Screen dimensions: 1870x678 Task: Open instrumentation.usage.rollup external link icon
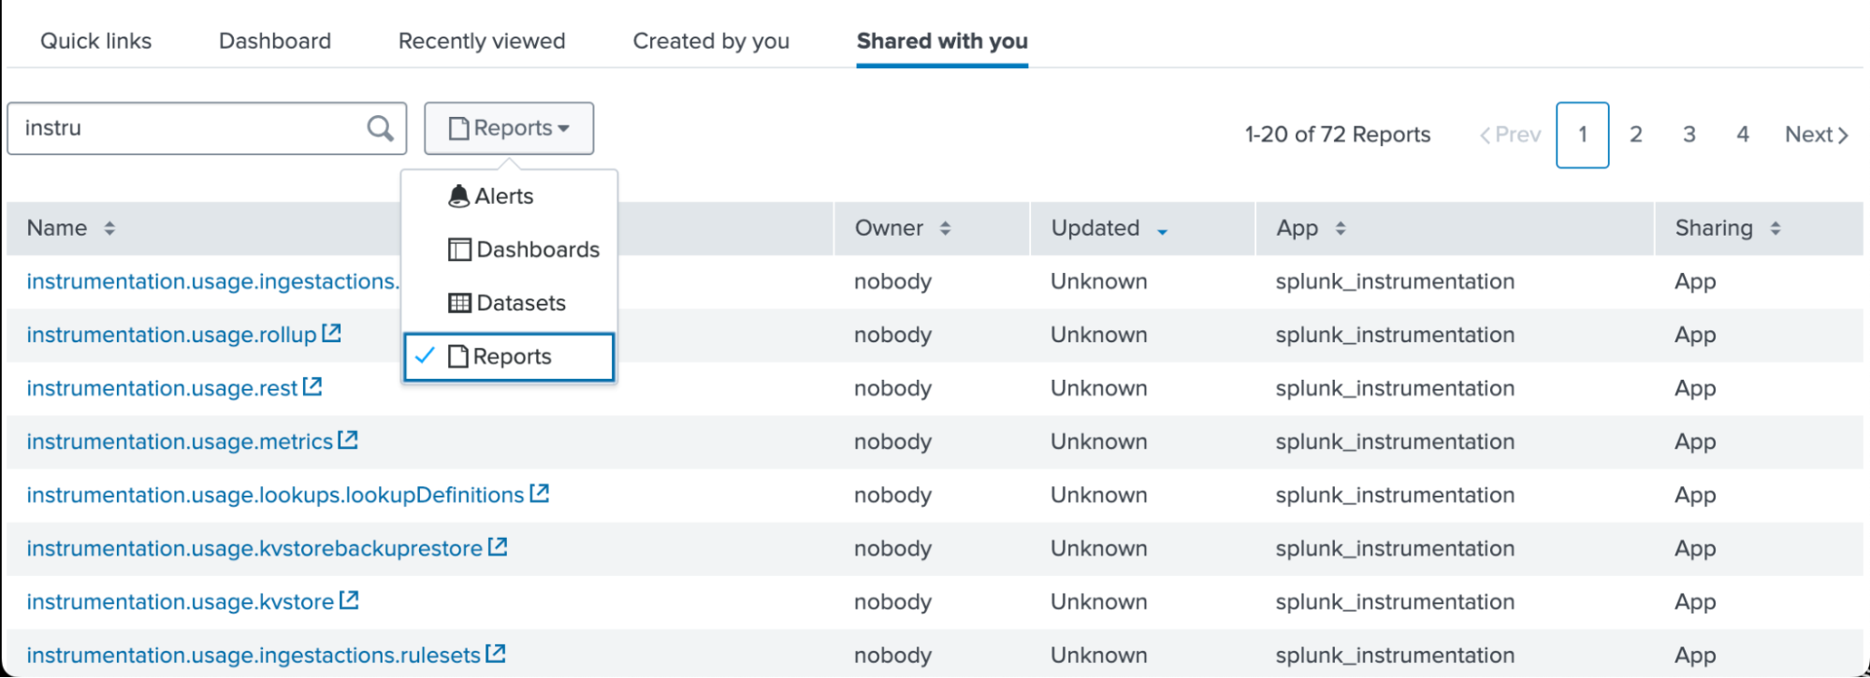click(331, 333)
